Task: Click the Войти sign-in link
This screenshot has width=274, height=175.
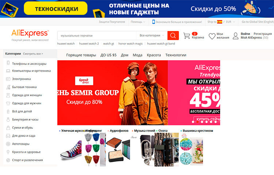Action: pyautogui.click(x=246, y=34)
